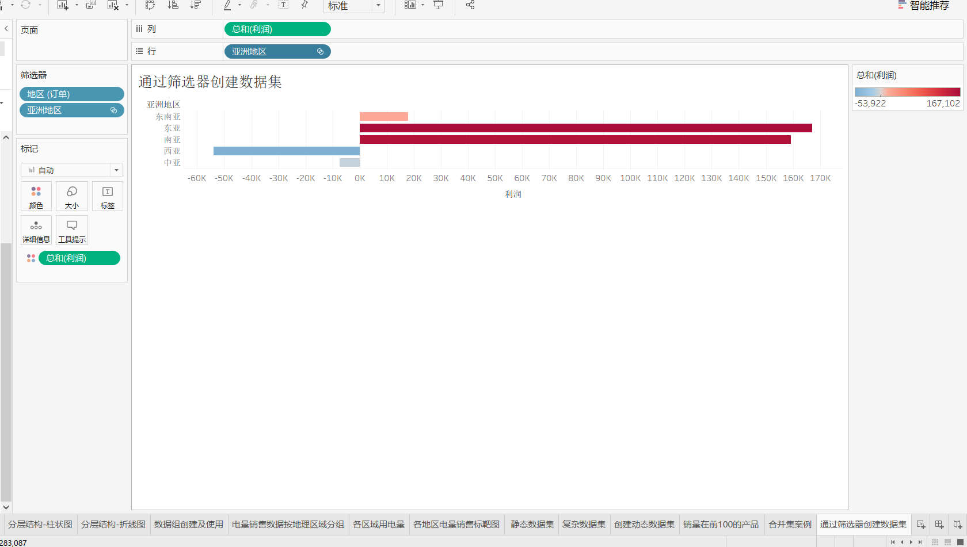Switch to 复杂数据集 sheet tab
The height and width of the screenshot is (547, 967).
point(584,525)
